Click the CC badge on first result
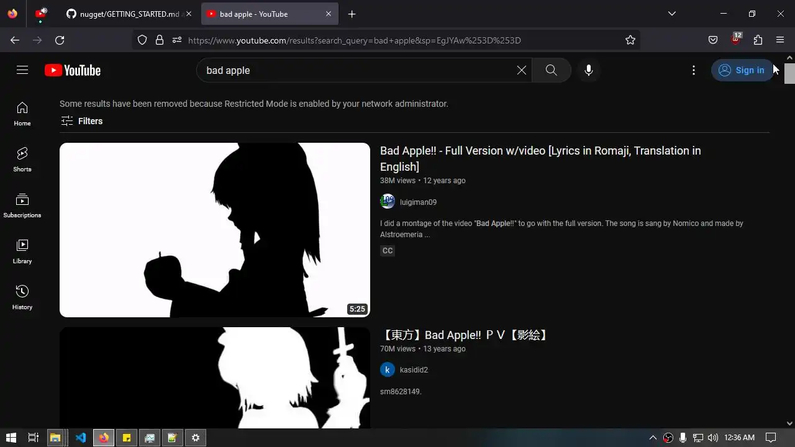 (388, 251)
